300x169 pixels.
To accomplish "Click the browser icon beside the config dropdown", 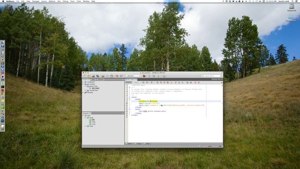I will click(144, 76).
